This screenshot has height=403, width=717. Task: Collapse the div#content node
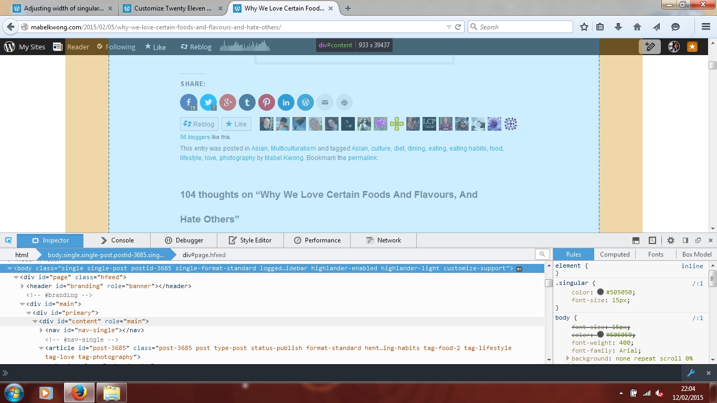click(35, 321)
